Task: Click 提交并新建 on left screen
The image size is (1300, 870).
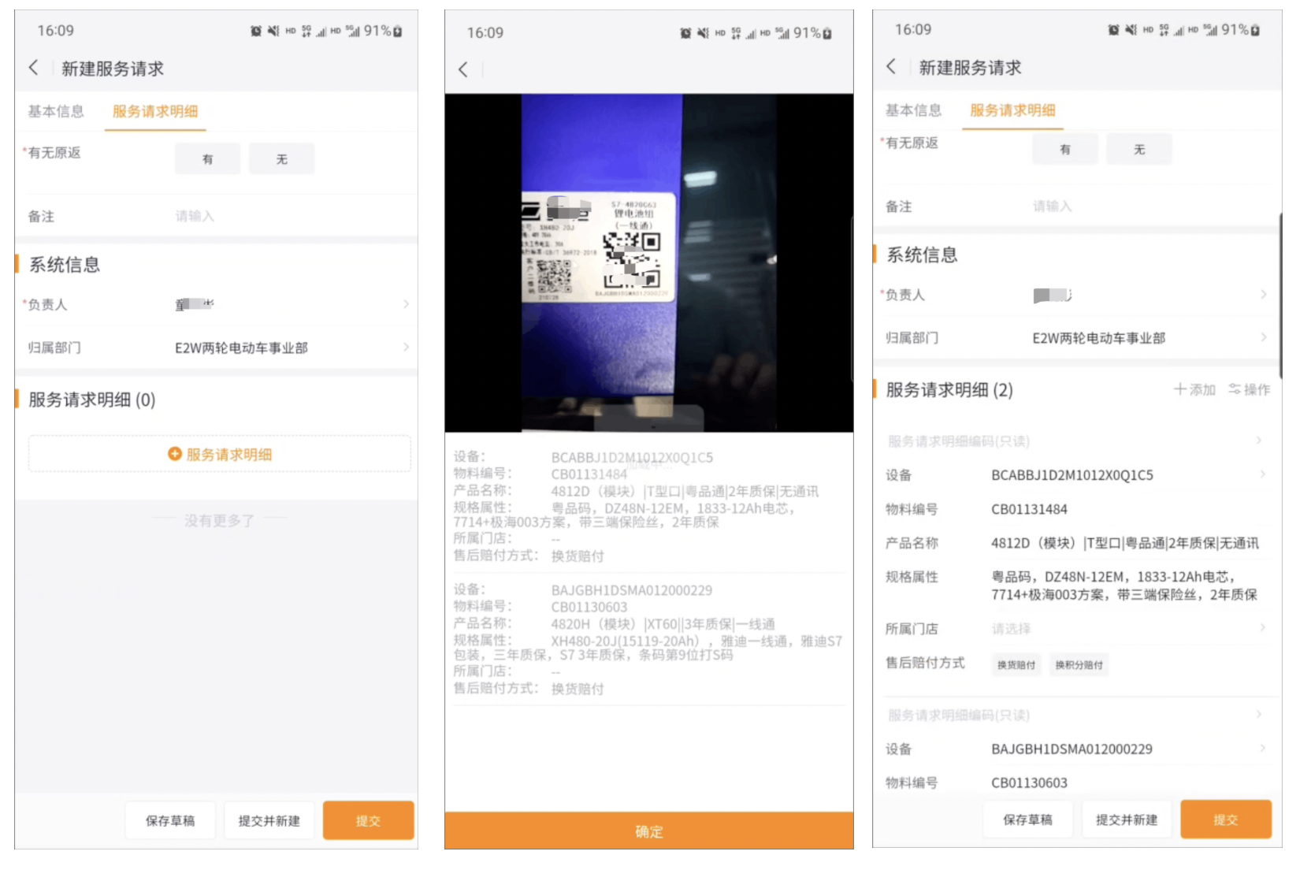Action: click(x=269, y=820)
